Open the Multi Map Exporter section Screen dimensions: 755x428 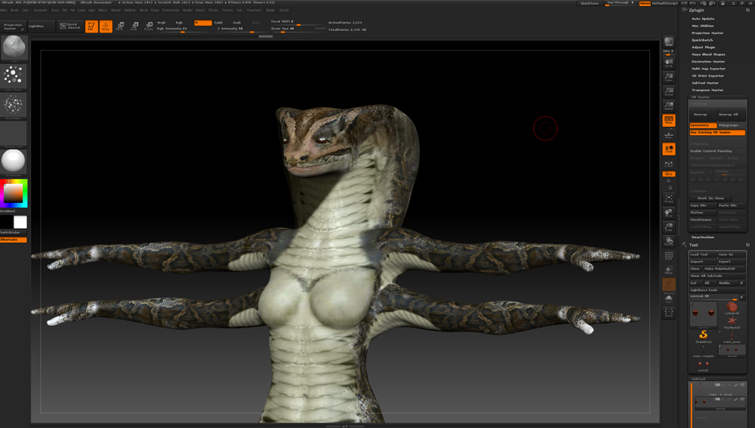[708, 69]
